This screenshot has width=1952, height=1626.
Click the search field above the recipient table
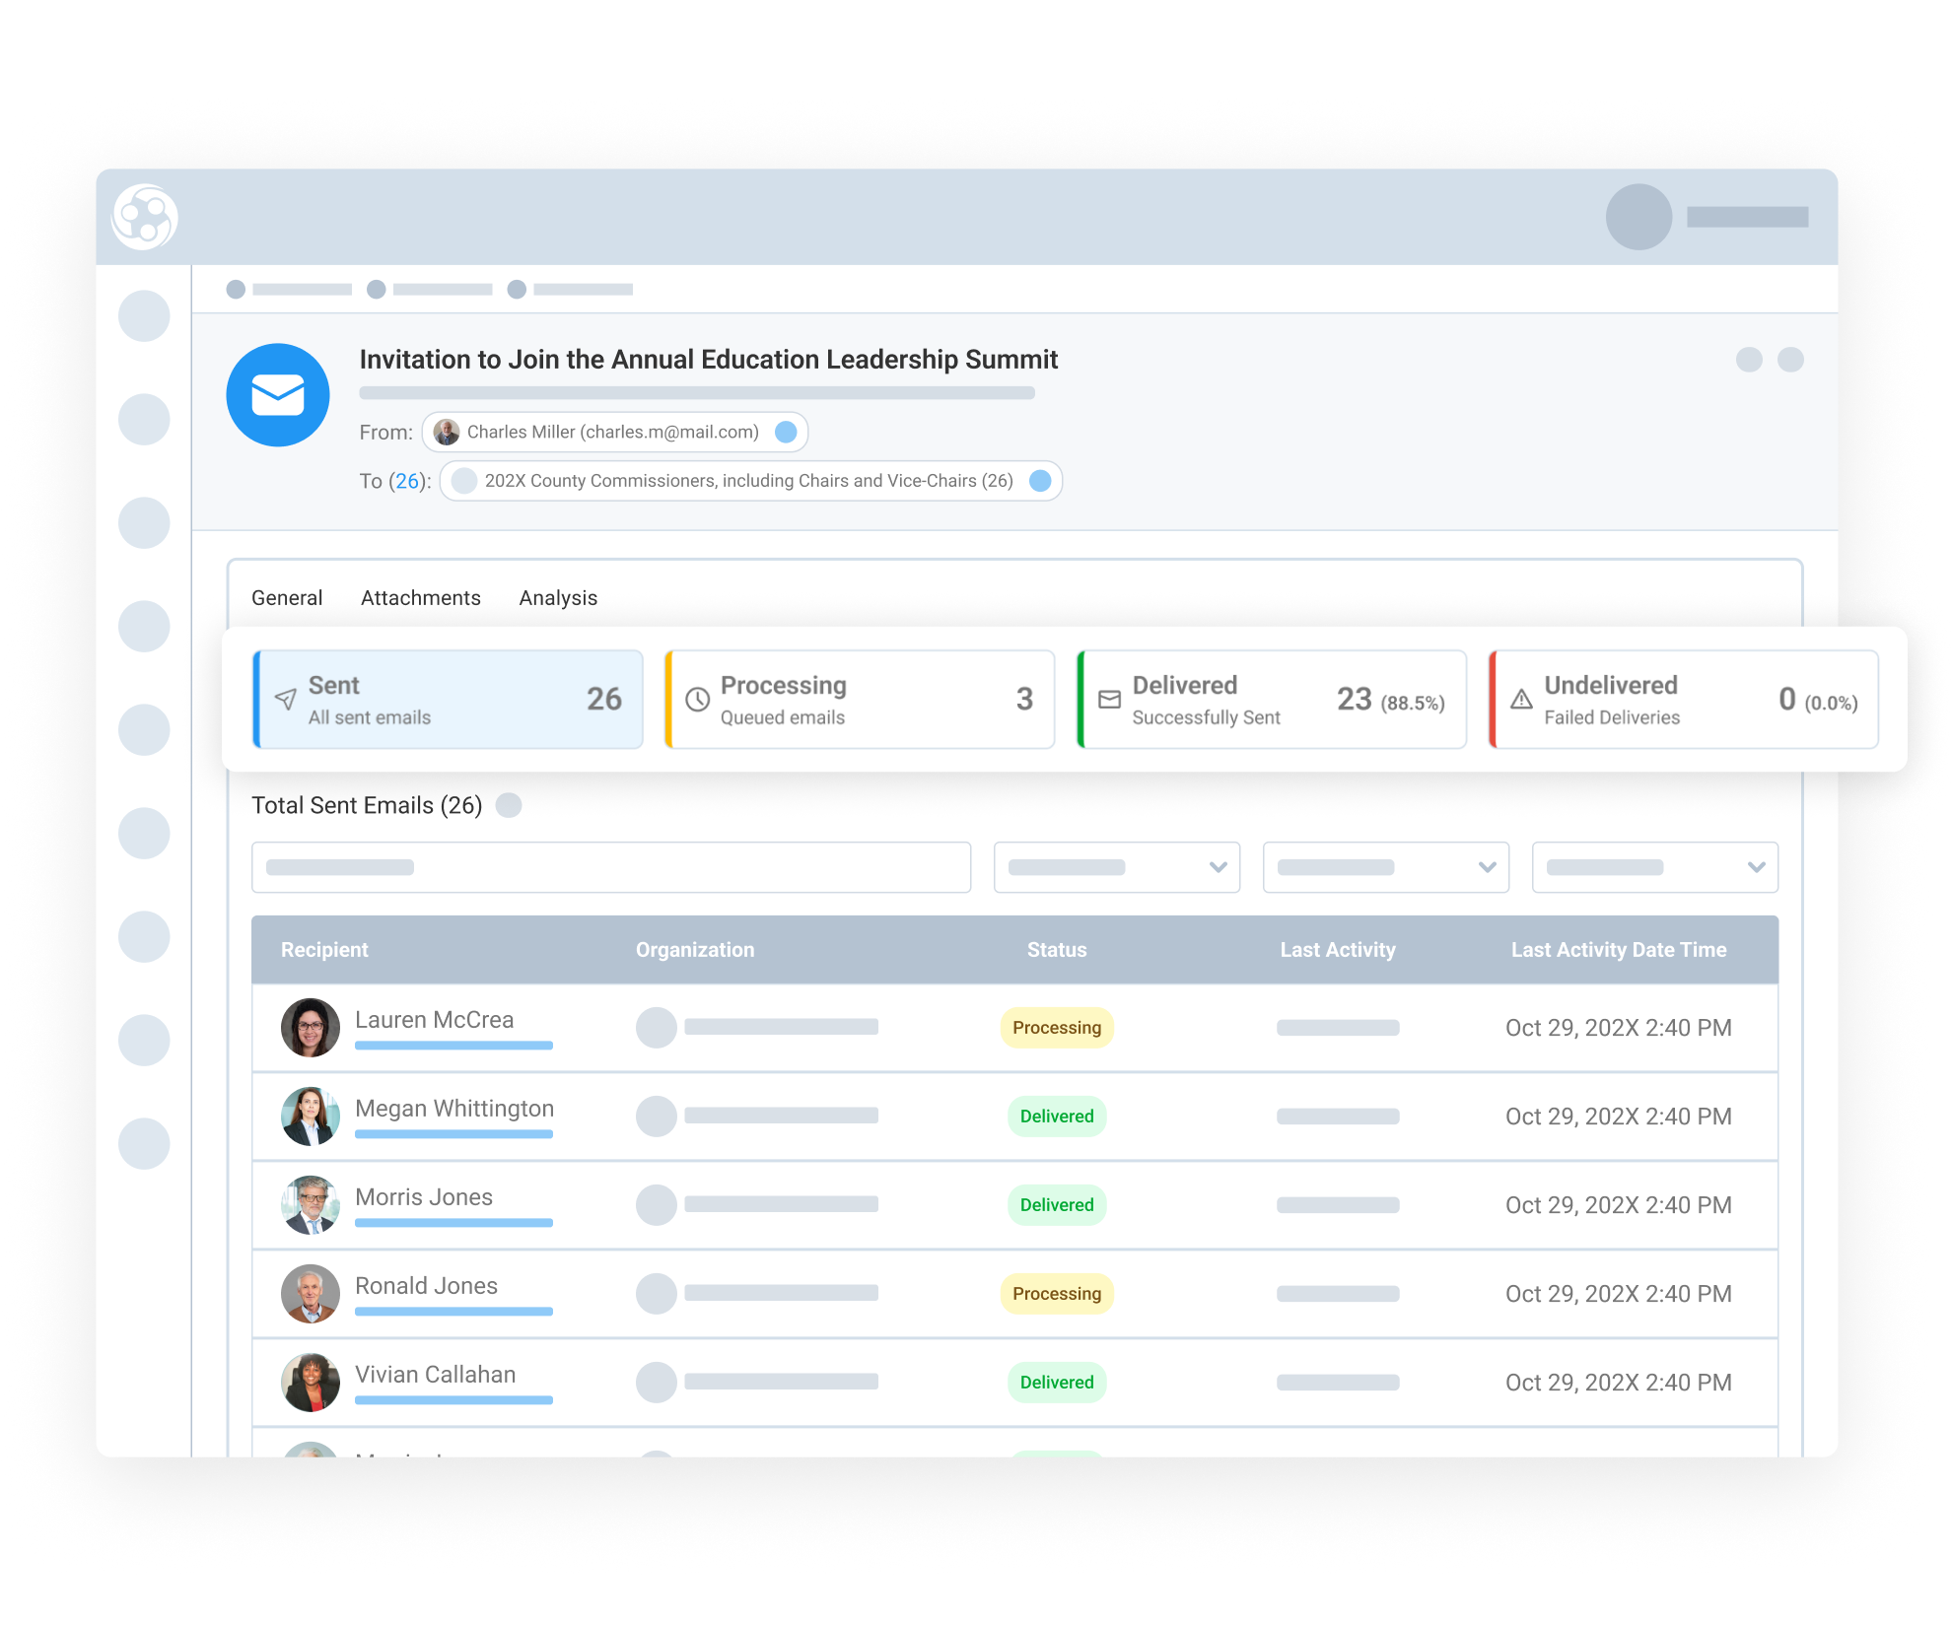coord(611,867)
